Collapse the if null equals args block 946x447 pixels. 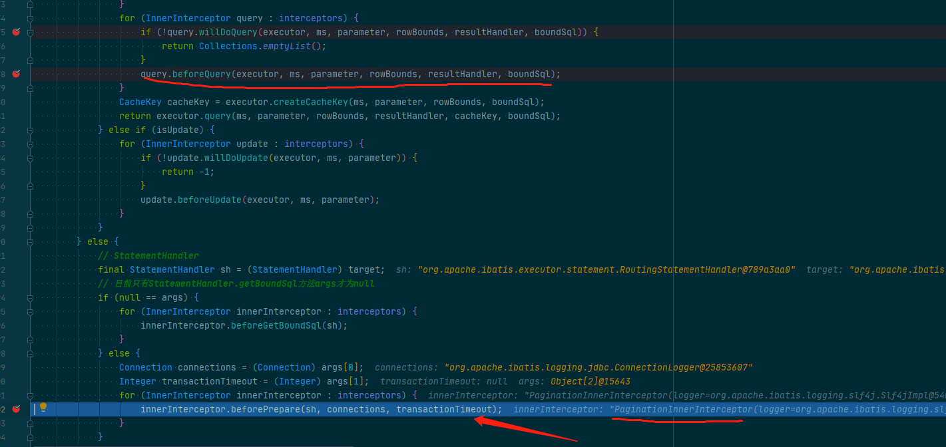coord(30,297)
